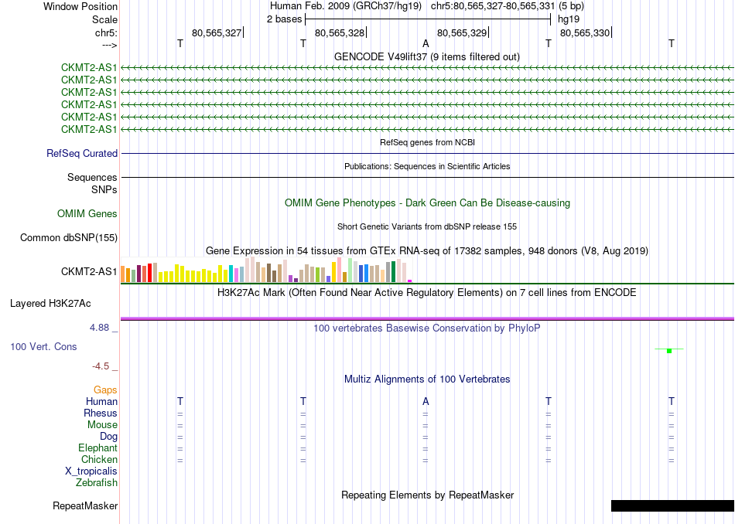Viewport: 735px width, 524px height.
Task: Click Publications: Sequences in Scientific Articles title
Action: 427,166
